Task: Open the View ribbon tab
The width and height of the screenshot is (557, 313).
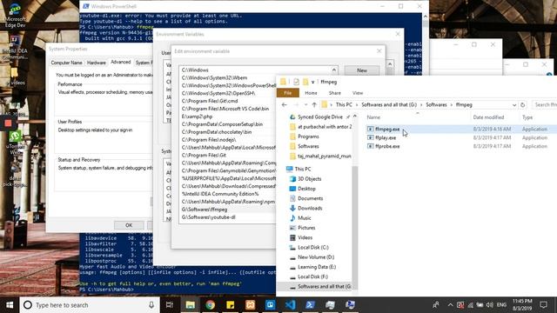Action: (x=358, y=93)
